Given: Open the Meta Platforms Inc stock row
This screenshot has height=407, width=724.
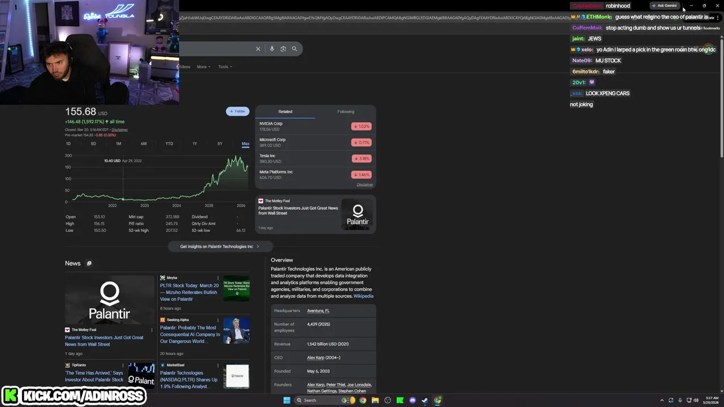Looking at the screenshot, I should pos(315,175).
